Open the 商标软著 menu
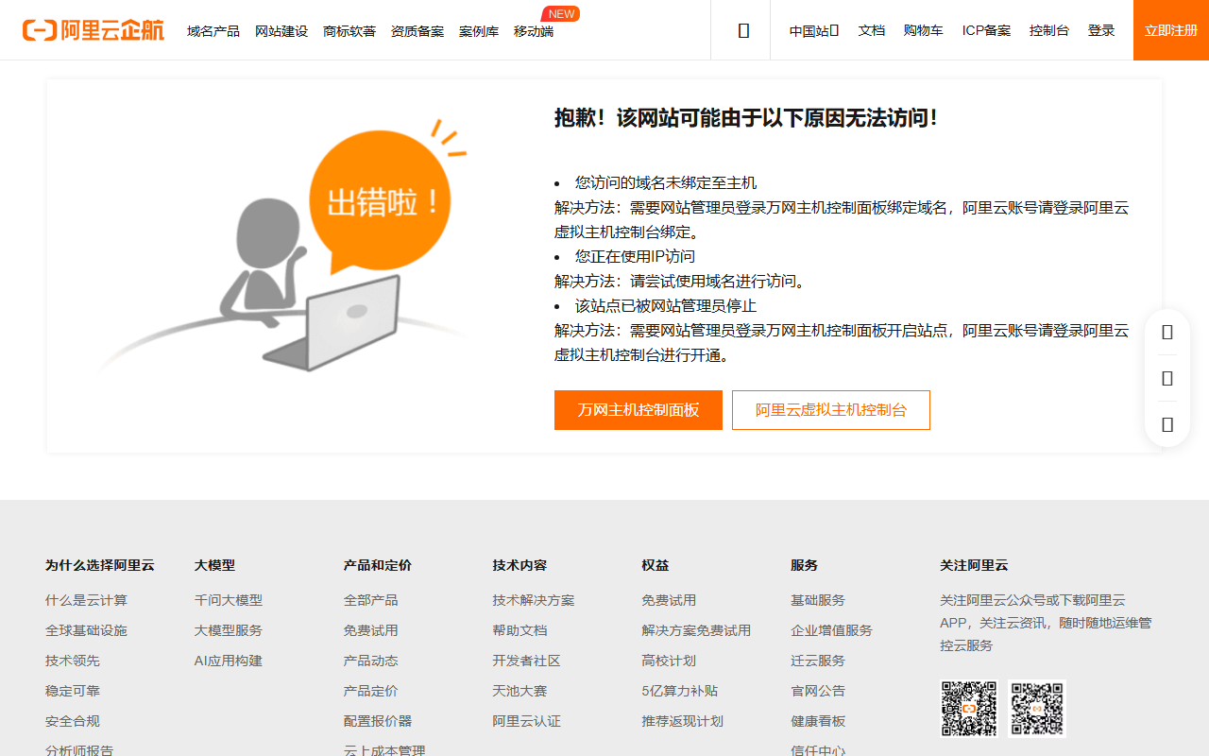 (x=349, y=31)
